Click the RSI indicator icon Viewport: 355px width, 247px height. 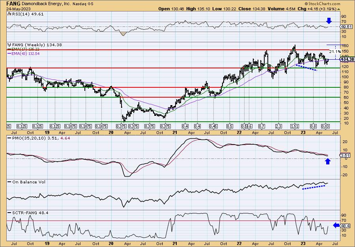click(9, 14)
